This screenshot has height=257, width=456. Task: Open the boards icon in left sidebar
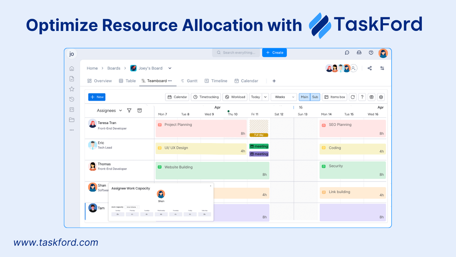(x=72, y=109)
